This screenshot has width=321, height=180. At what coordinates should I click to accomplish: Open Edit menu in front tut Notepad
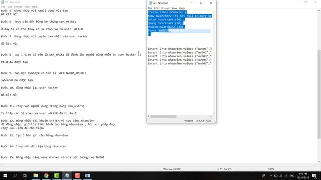(156, 8)
